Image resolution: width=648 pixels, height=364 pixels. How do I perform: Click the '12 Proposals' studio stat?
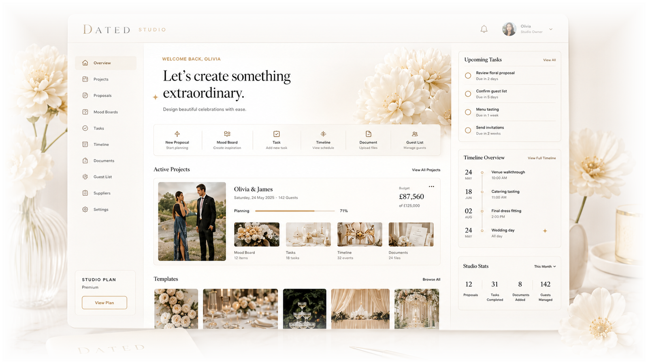click(470, 289)
